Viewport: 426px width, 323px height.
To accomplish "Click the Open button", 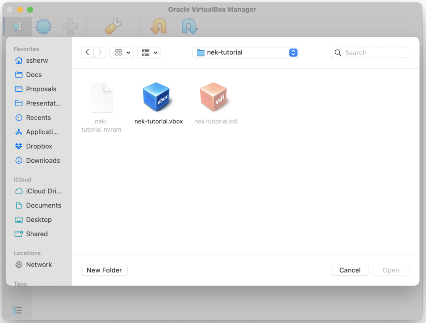I will tap(391, 270).
